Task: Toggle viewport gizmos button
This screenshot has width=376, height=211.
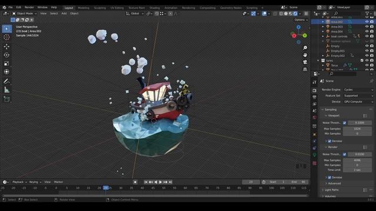Action: (253, 13)
